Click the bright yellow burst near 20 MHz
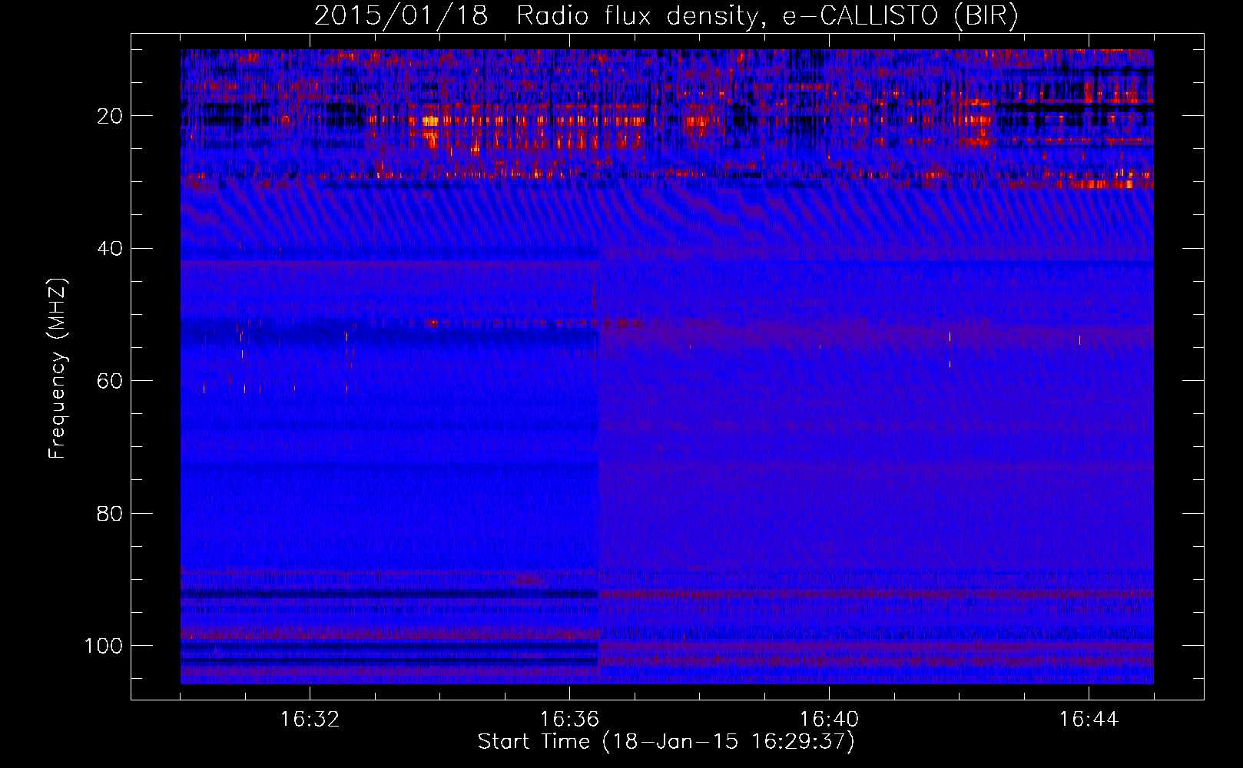The height and width of the screenshot is (768, 1243). click(430, 121)
